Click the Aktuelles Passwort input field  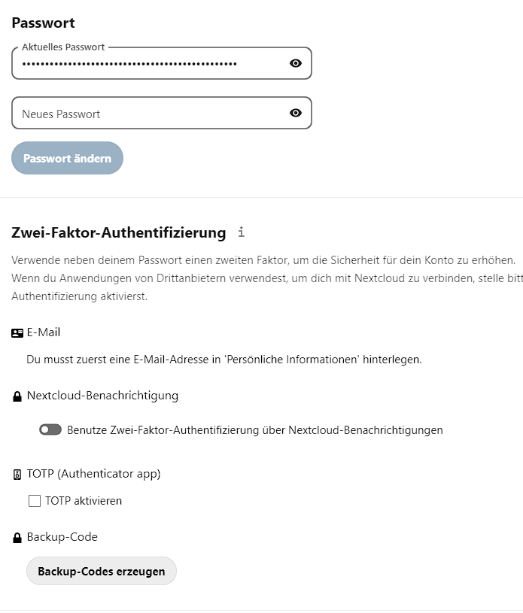(151, 64)
